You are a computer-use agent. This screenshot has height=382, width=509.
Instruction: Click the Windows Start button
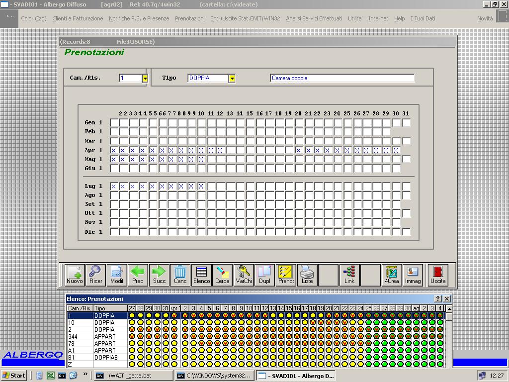pyautogui.click(x=13, y=376)
